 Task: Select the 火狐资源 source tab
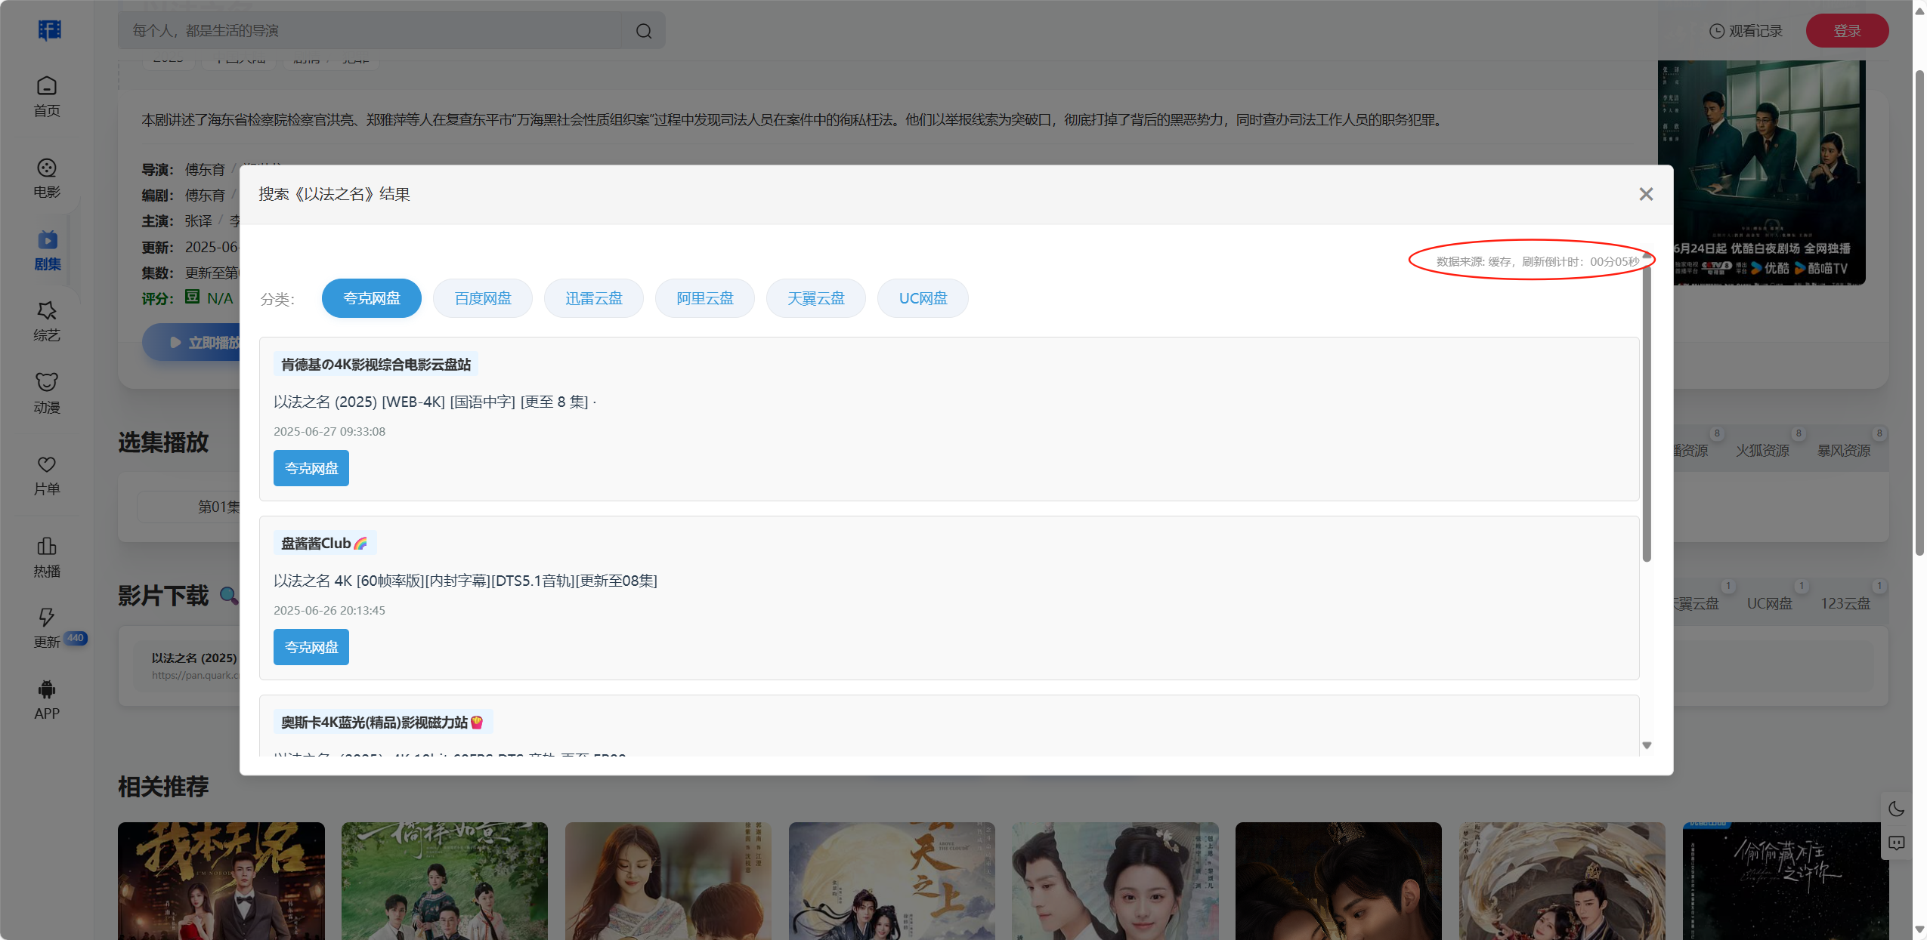tap(1762, 451)
